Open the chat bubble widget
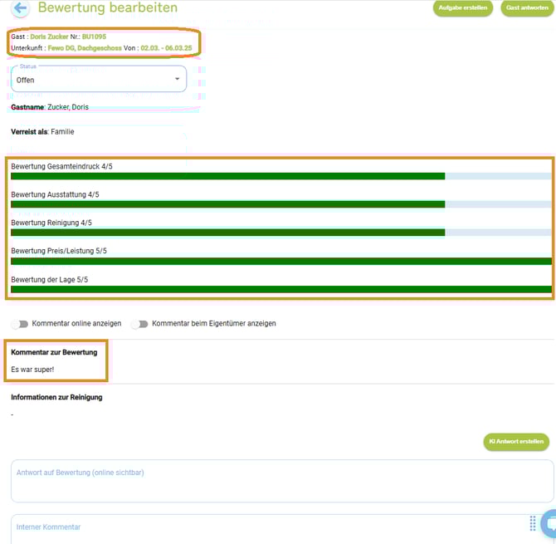This screenshot has height=544, width=556. [549, 523]
